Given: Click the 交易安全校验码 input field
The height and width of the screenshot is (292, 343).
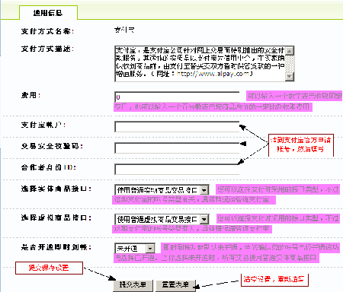Looking at the screenshot, I should tap(177, 148).
